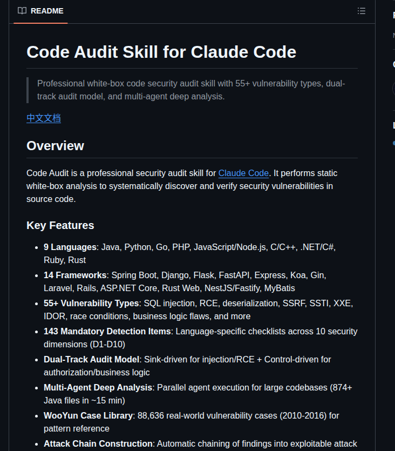Select the '14 Frameworks' bold text
Viewport: 395px width, 451px height.
coord(75,275)
